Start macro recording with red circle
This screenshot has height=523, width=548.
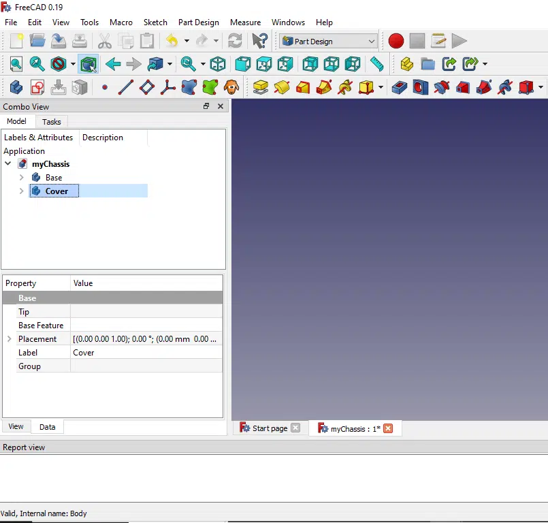pos(396,41)
